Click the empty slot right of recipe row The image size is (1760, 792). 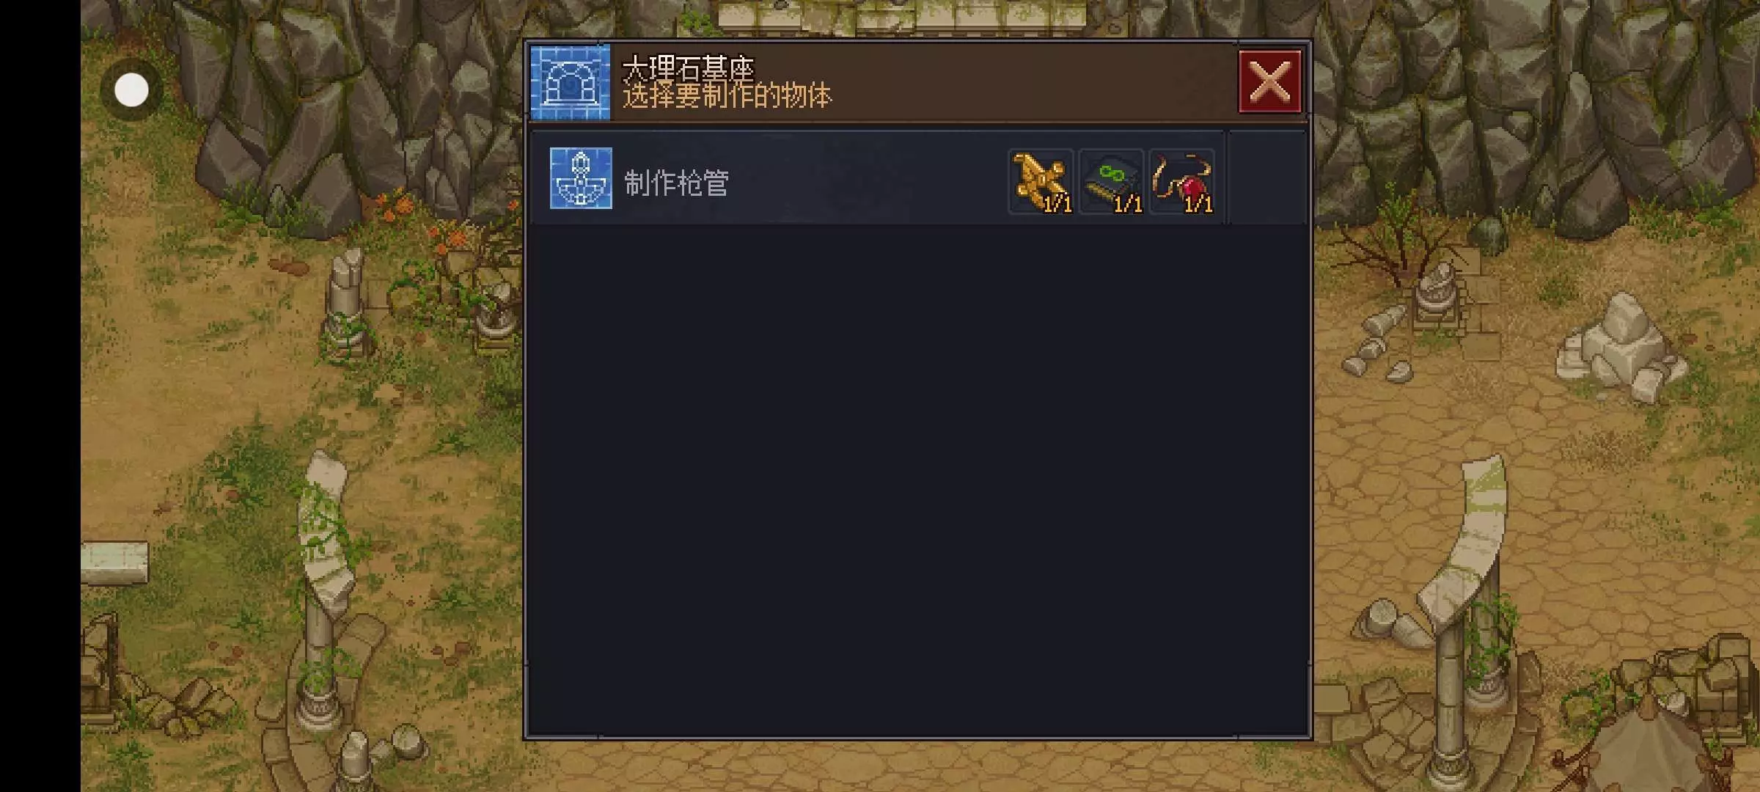tap(1266, 177)
